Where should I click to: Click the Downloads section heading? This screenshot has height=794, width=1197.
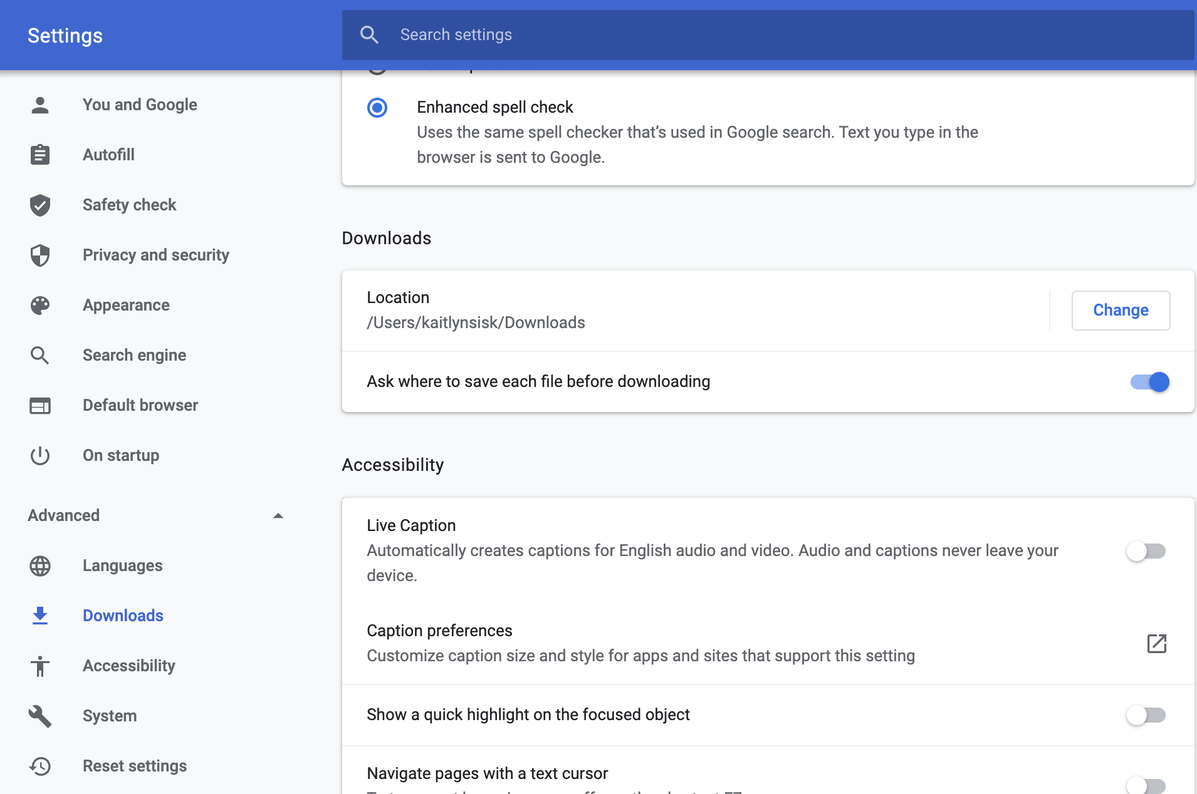386,238
